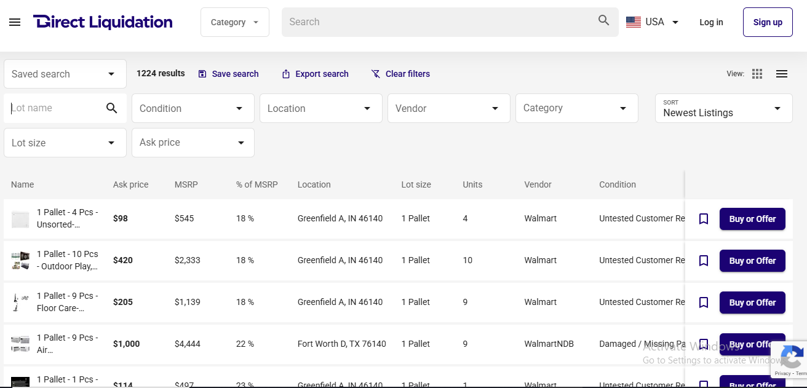Expand the Vendor filter dropdown
The width and height of the screenshot is (807, 388).
point(448,108)
